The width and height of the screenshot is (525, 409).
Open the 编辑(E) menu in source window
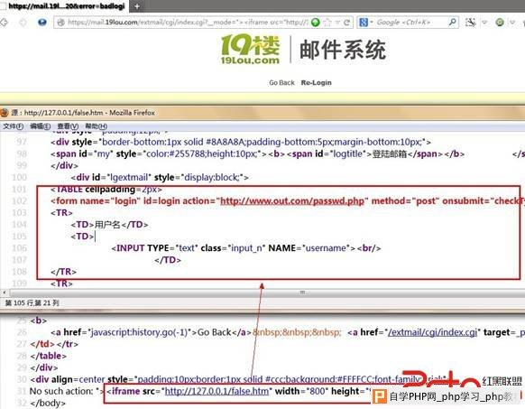point(40,126)
